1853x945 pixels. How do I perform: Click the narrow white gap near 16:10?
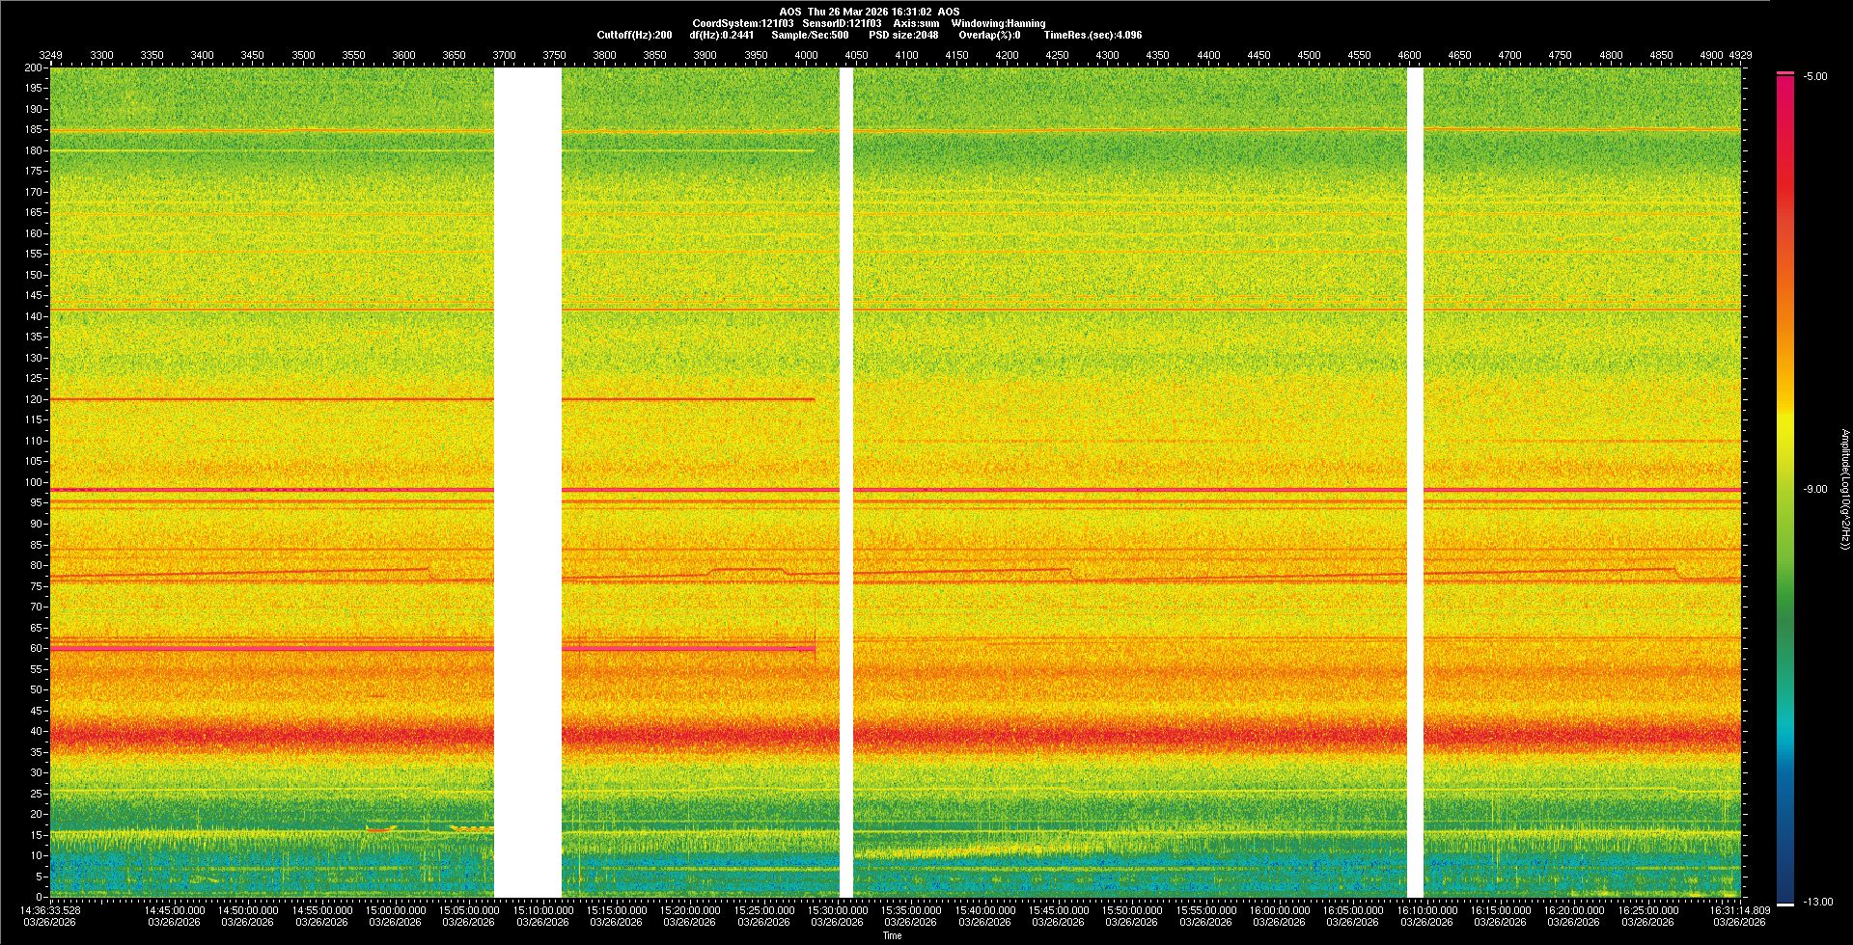pos(1416,482)
